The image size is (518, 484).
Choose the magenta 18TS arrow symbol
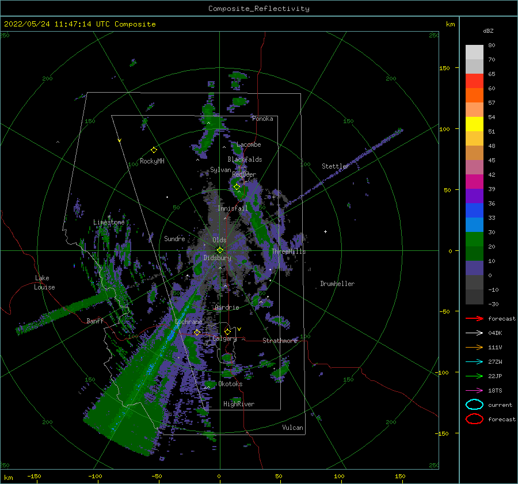pos(474,391)
